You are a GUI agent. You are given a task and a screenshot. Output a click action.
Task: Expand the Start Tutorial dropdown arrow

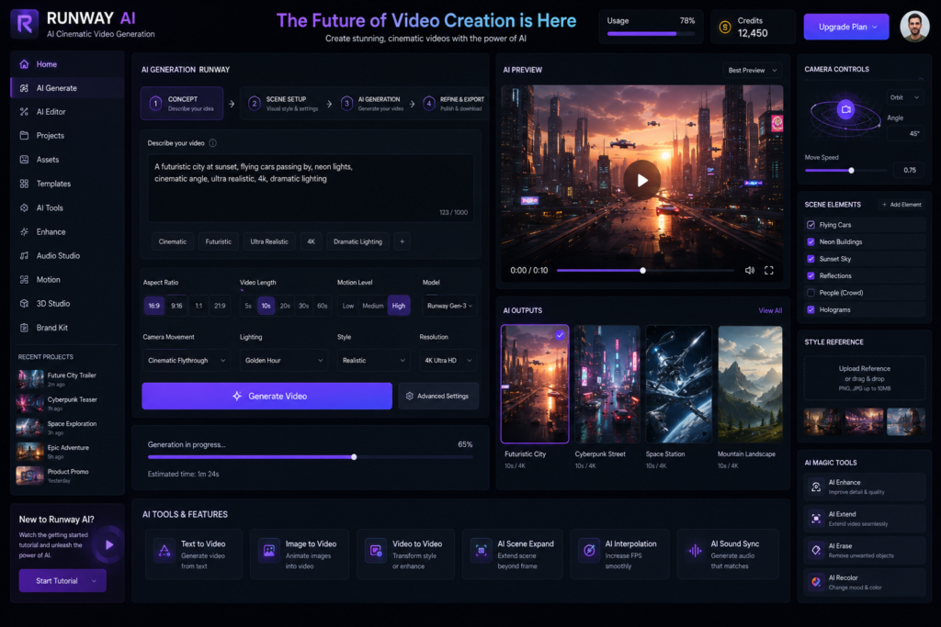pos(95,581)
